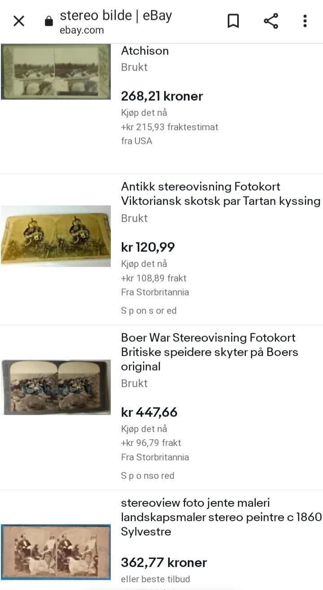Open the three-dot overflow menu

[305, 21]
